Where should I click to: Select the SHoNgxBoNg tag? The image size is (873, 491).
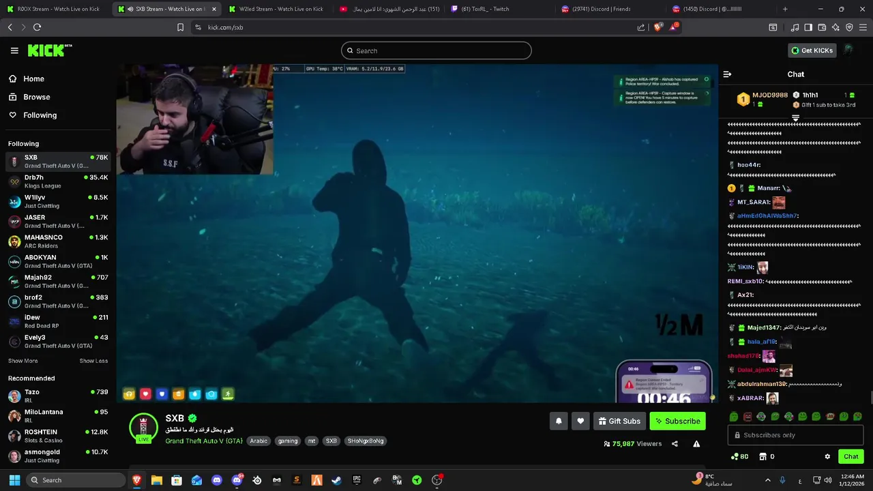(366, 441)
